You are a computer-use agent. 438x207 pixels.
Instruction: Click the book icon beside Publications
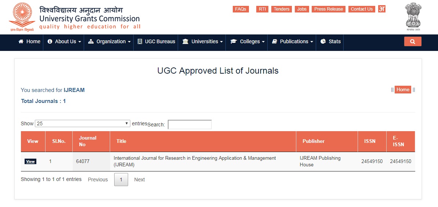click(274, 41)
